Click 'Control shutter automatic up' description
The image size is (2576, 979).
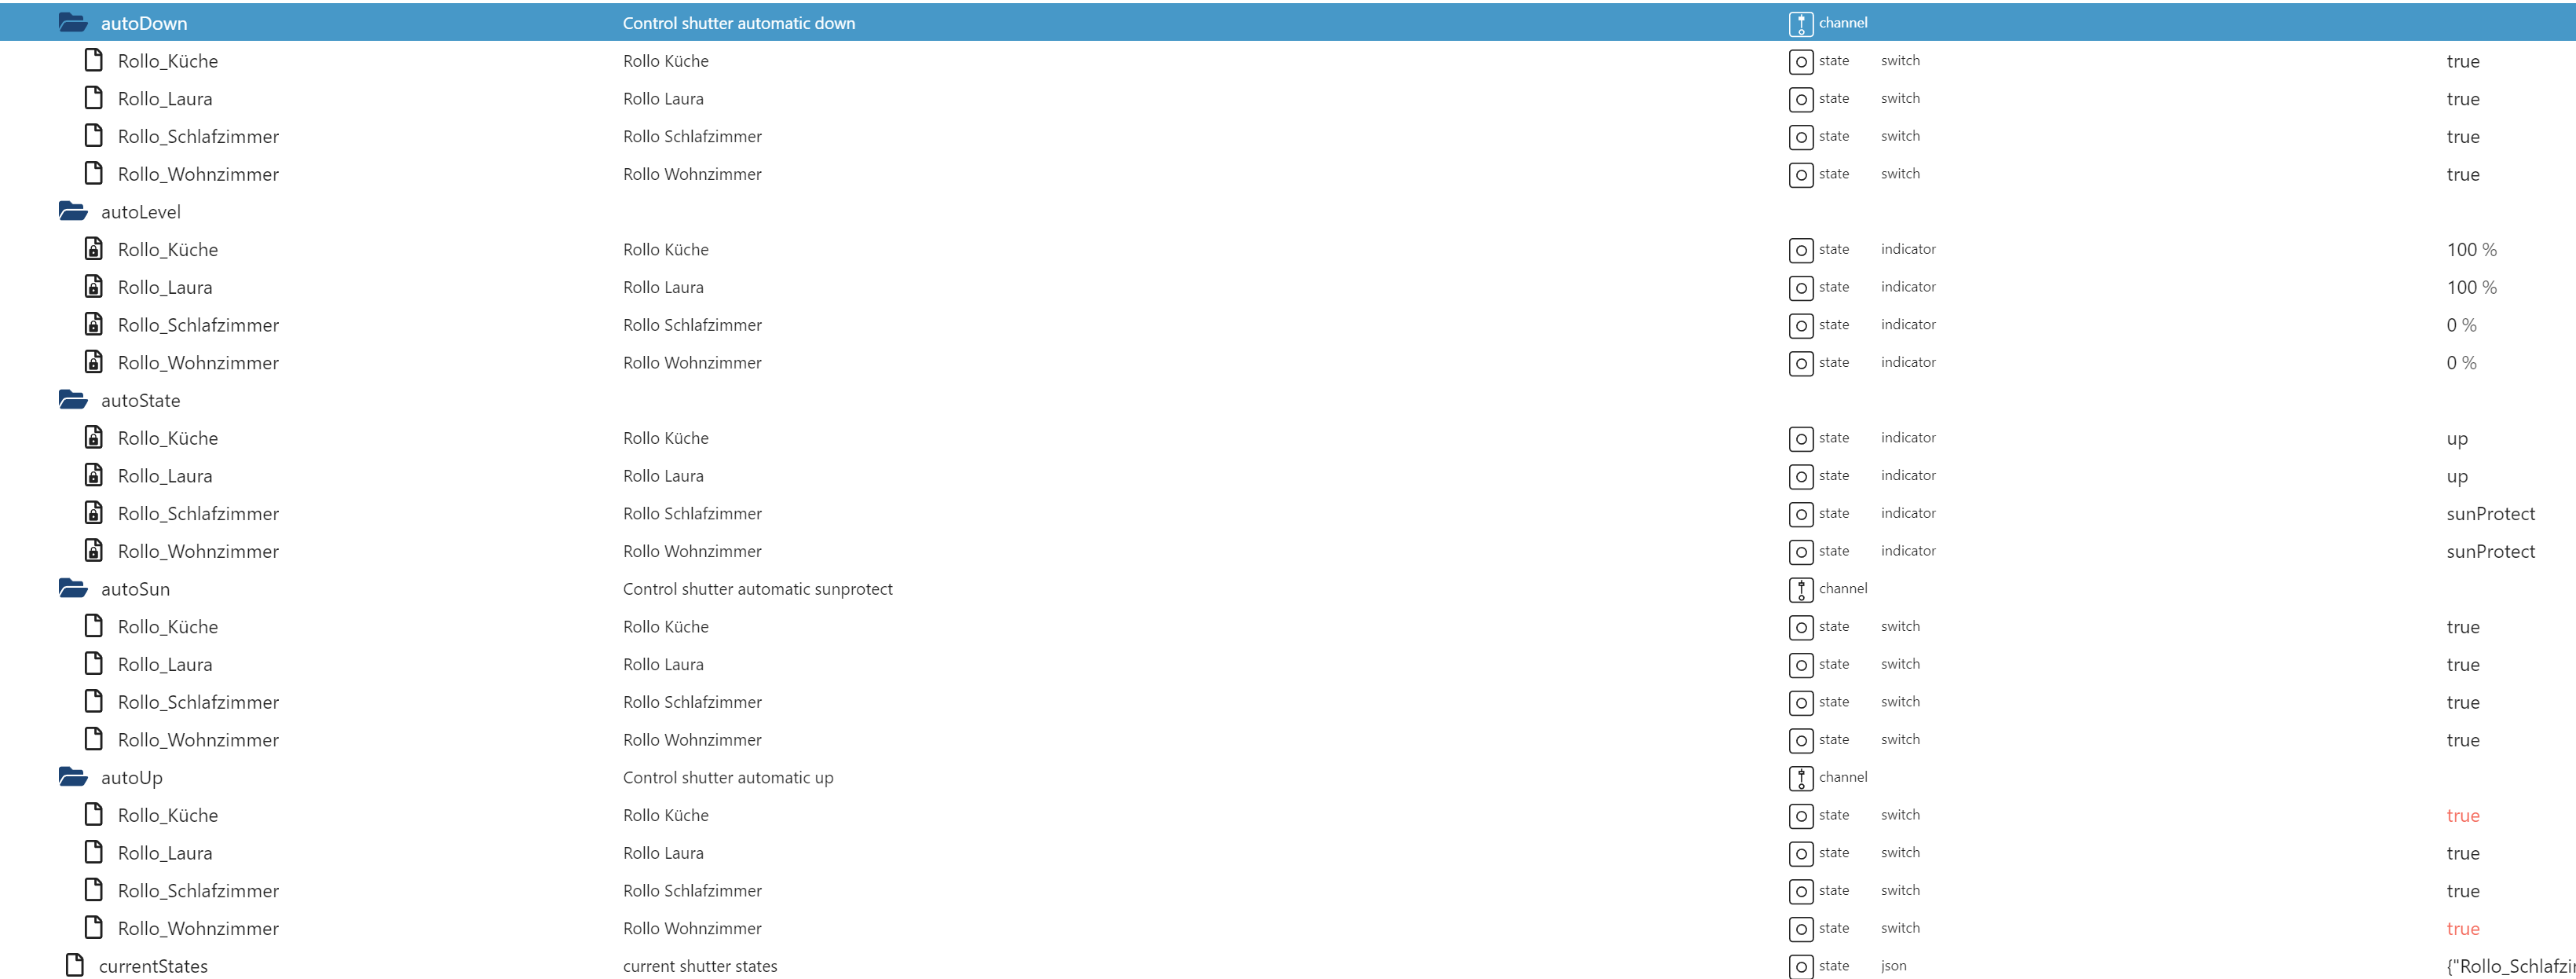[x=727, y=777]
